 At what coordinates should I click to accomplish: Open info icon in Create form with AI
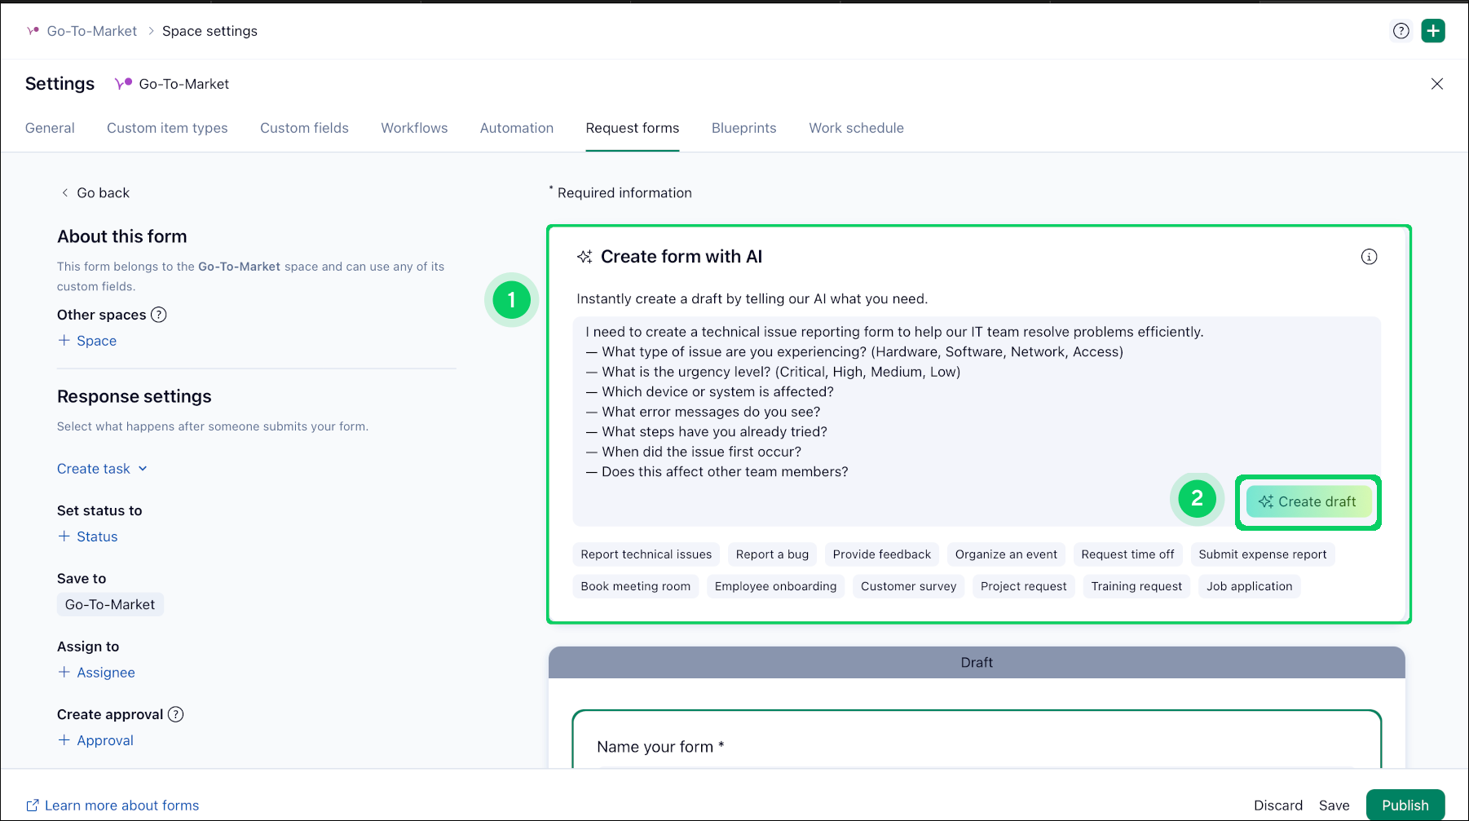coord(1369,257)
